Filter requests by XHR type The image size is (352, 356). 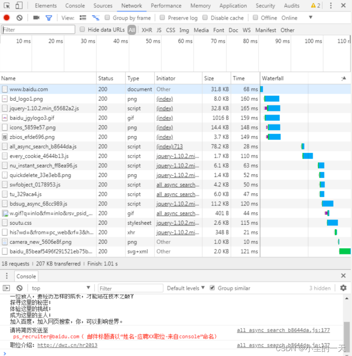(147, 30)
